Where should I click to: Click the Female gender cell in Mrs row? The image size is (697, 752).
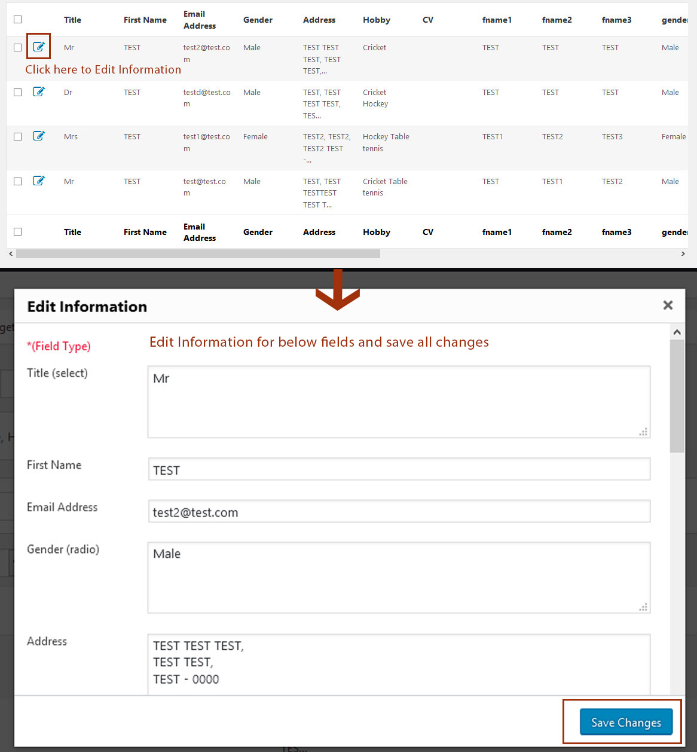(255, 136)
